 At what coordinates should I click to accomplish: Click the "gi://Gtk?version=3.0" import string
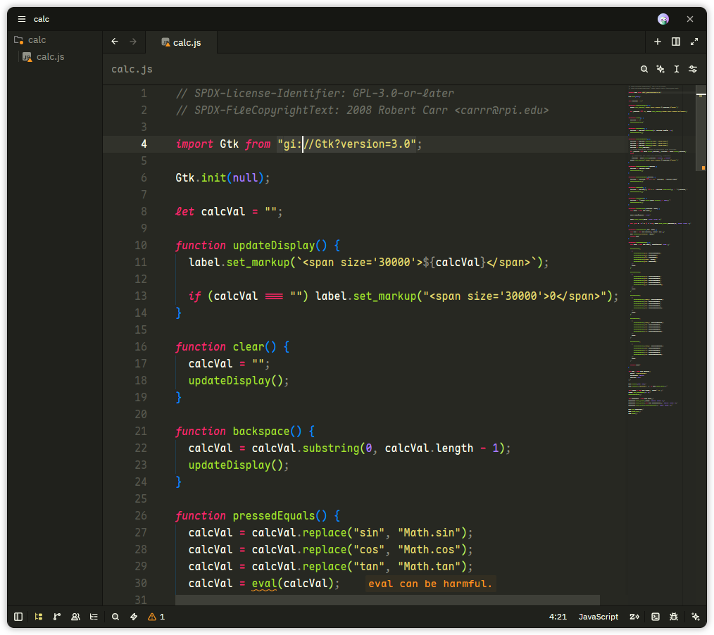[x=346, y=144]
